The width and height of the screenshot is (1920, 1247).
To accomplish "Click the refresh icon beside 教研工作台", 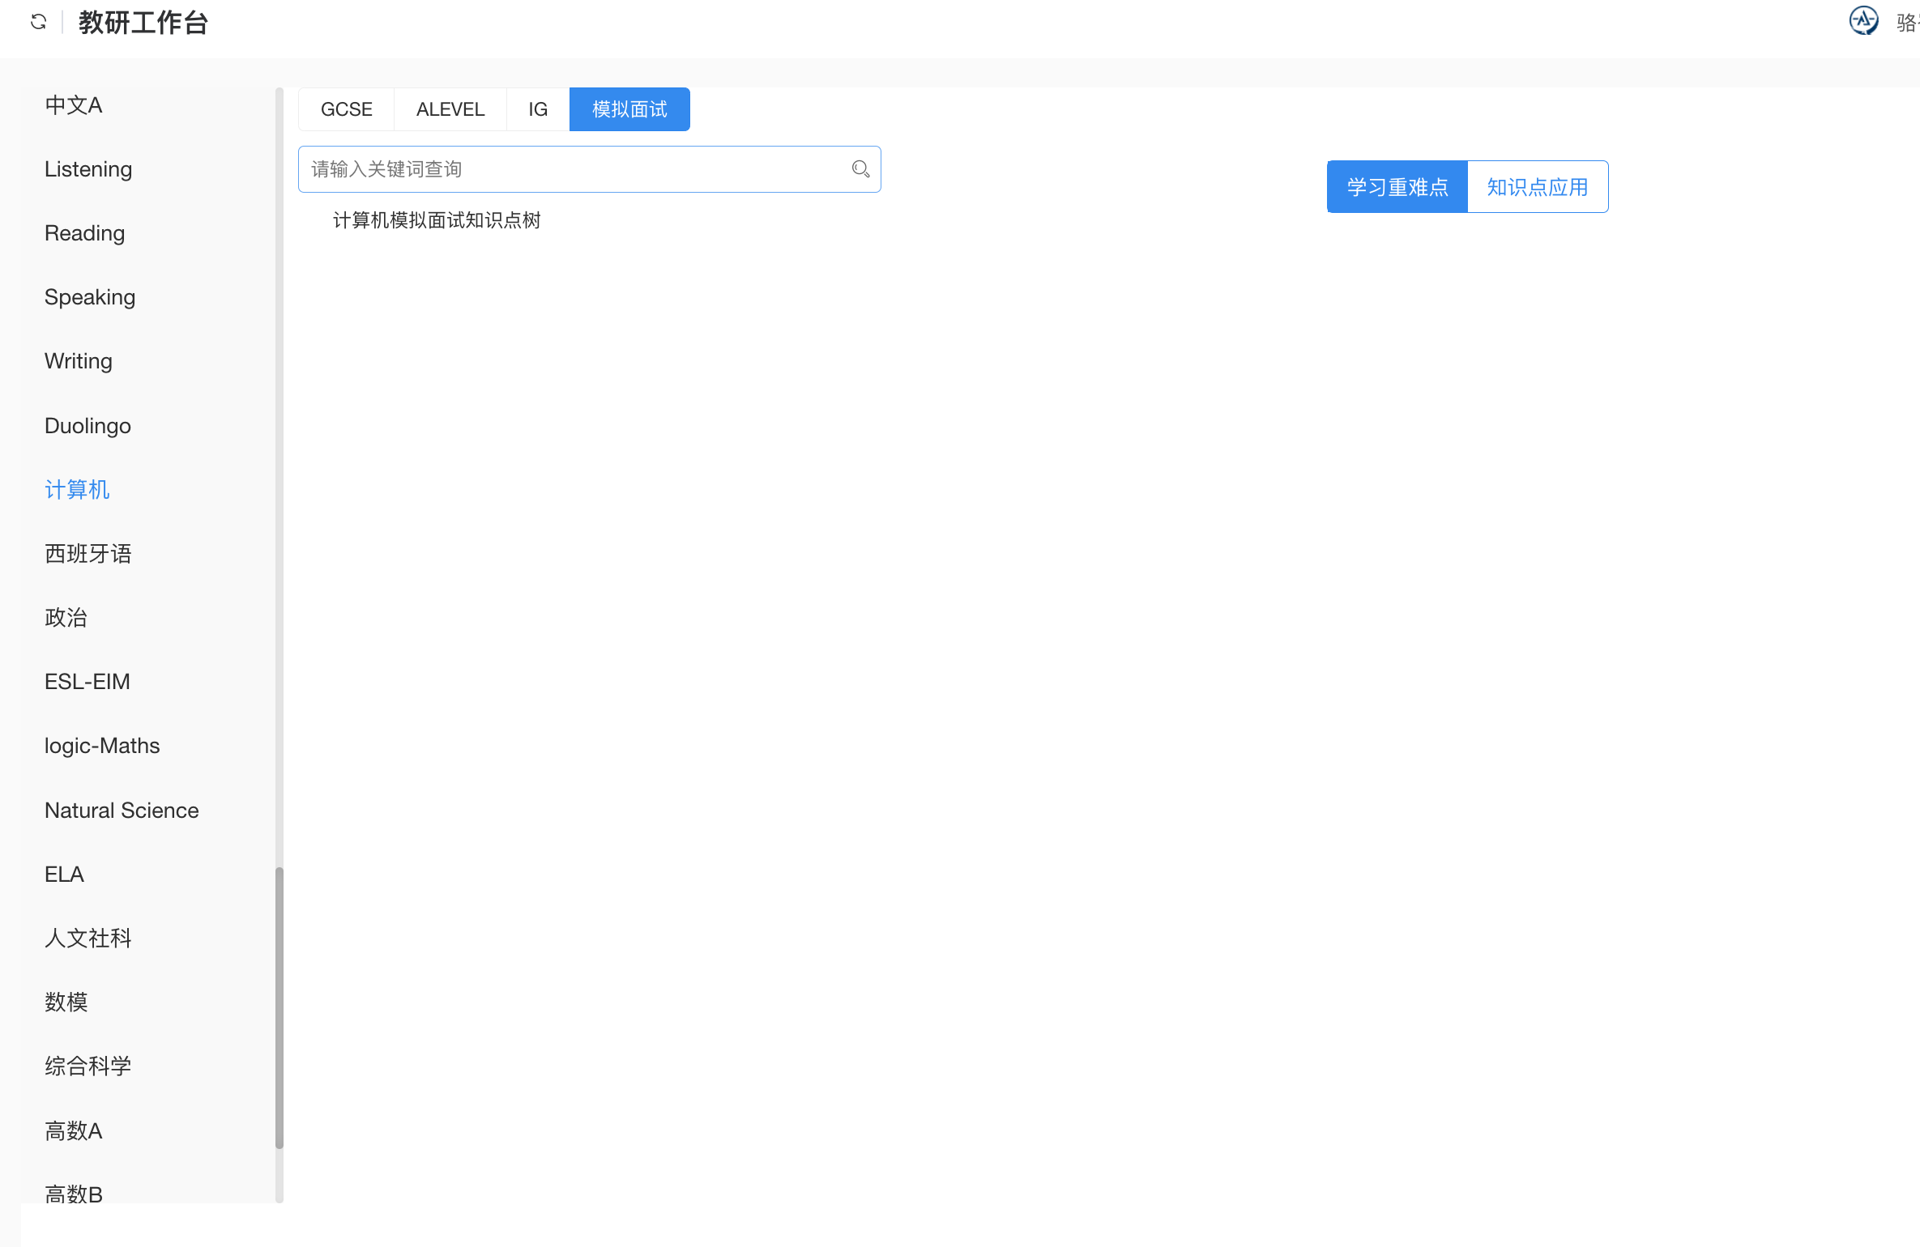I will (x=38, y=22).
